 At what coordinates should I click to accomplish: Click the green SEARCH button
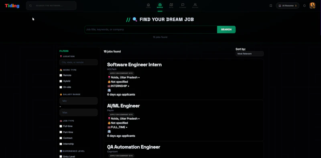226,30
